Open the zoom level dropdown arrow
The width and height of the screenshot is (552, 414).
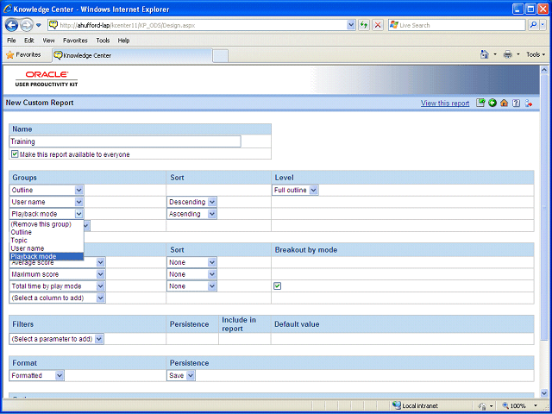(536, 405)
